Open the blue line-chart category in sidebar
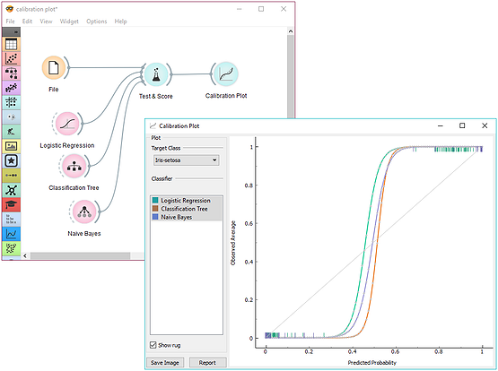 (x=12, y=234)
